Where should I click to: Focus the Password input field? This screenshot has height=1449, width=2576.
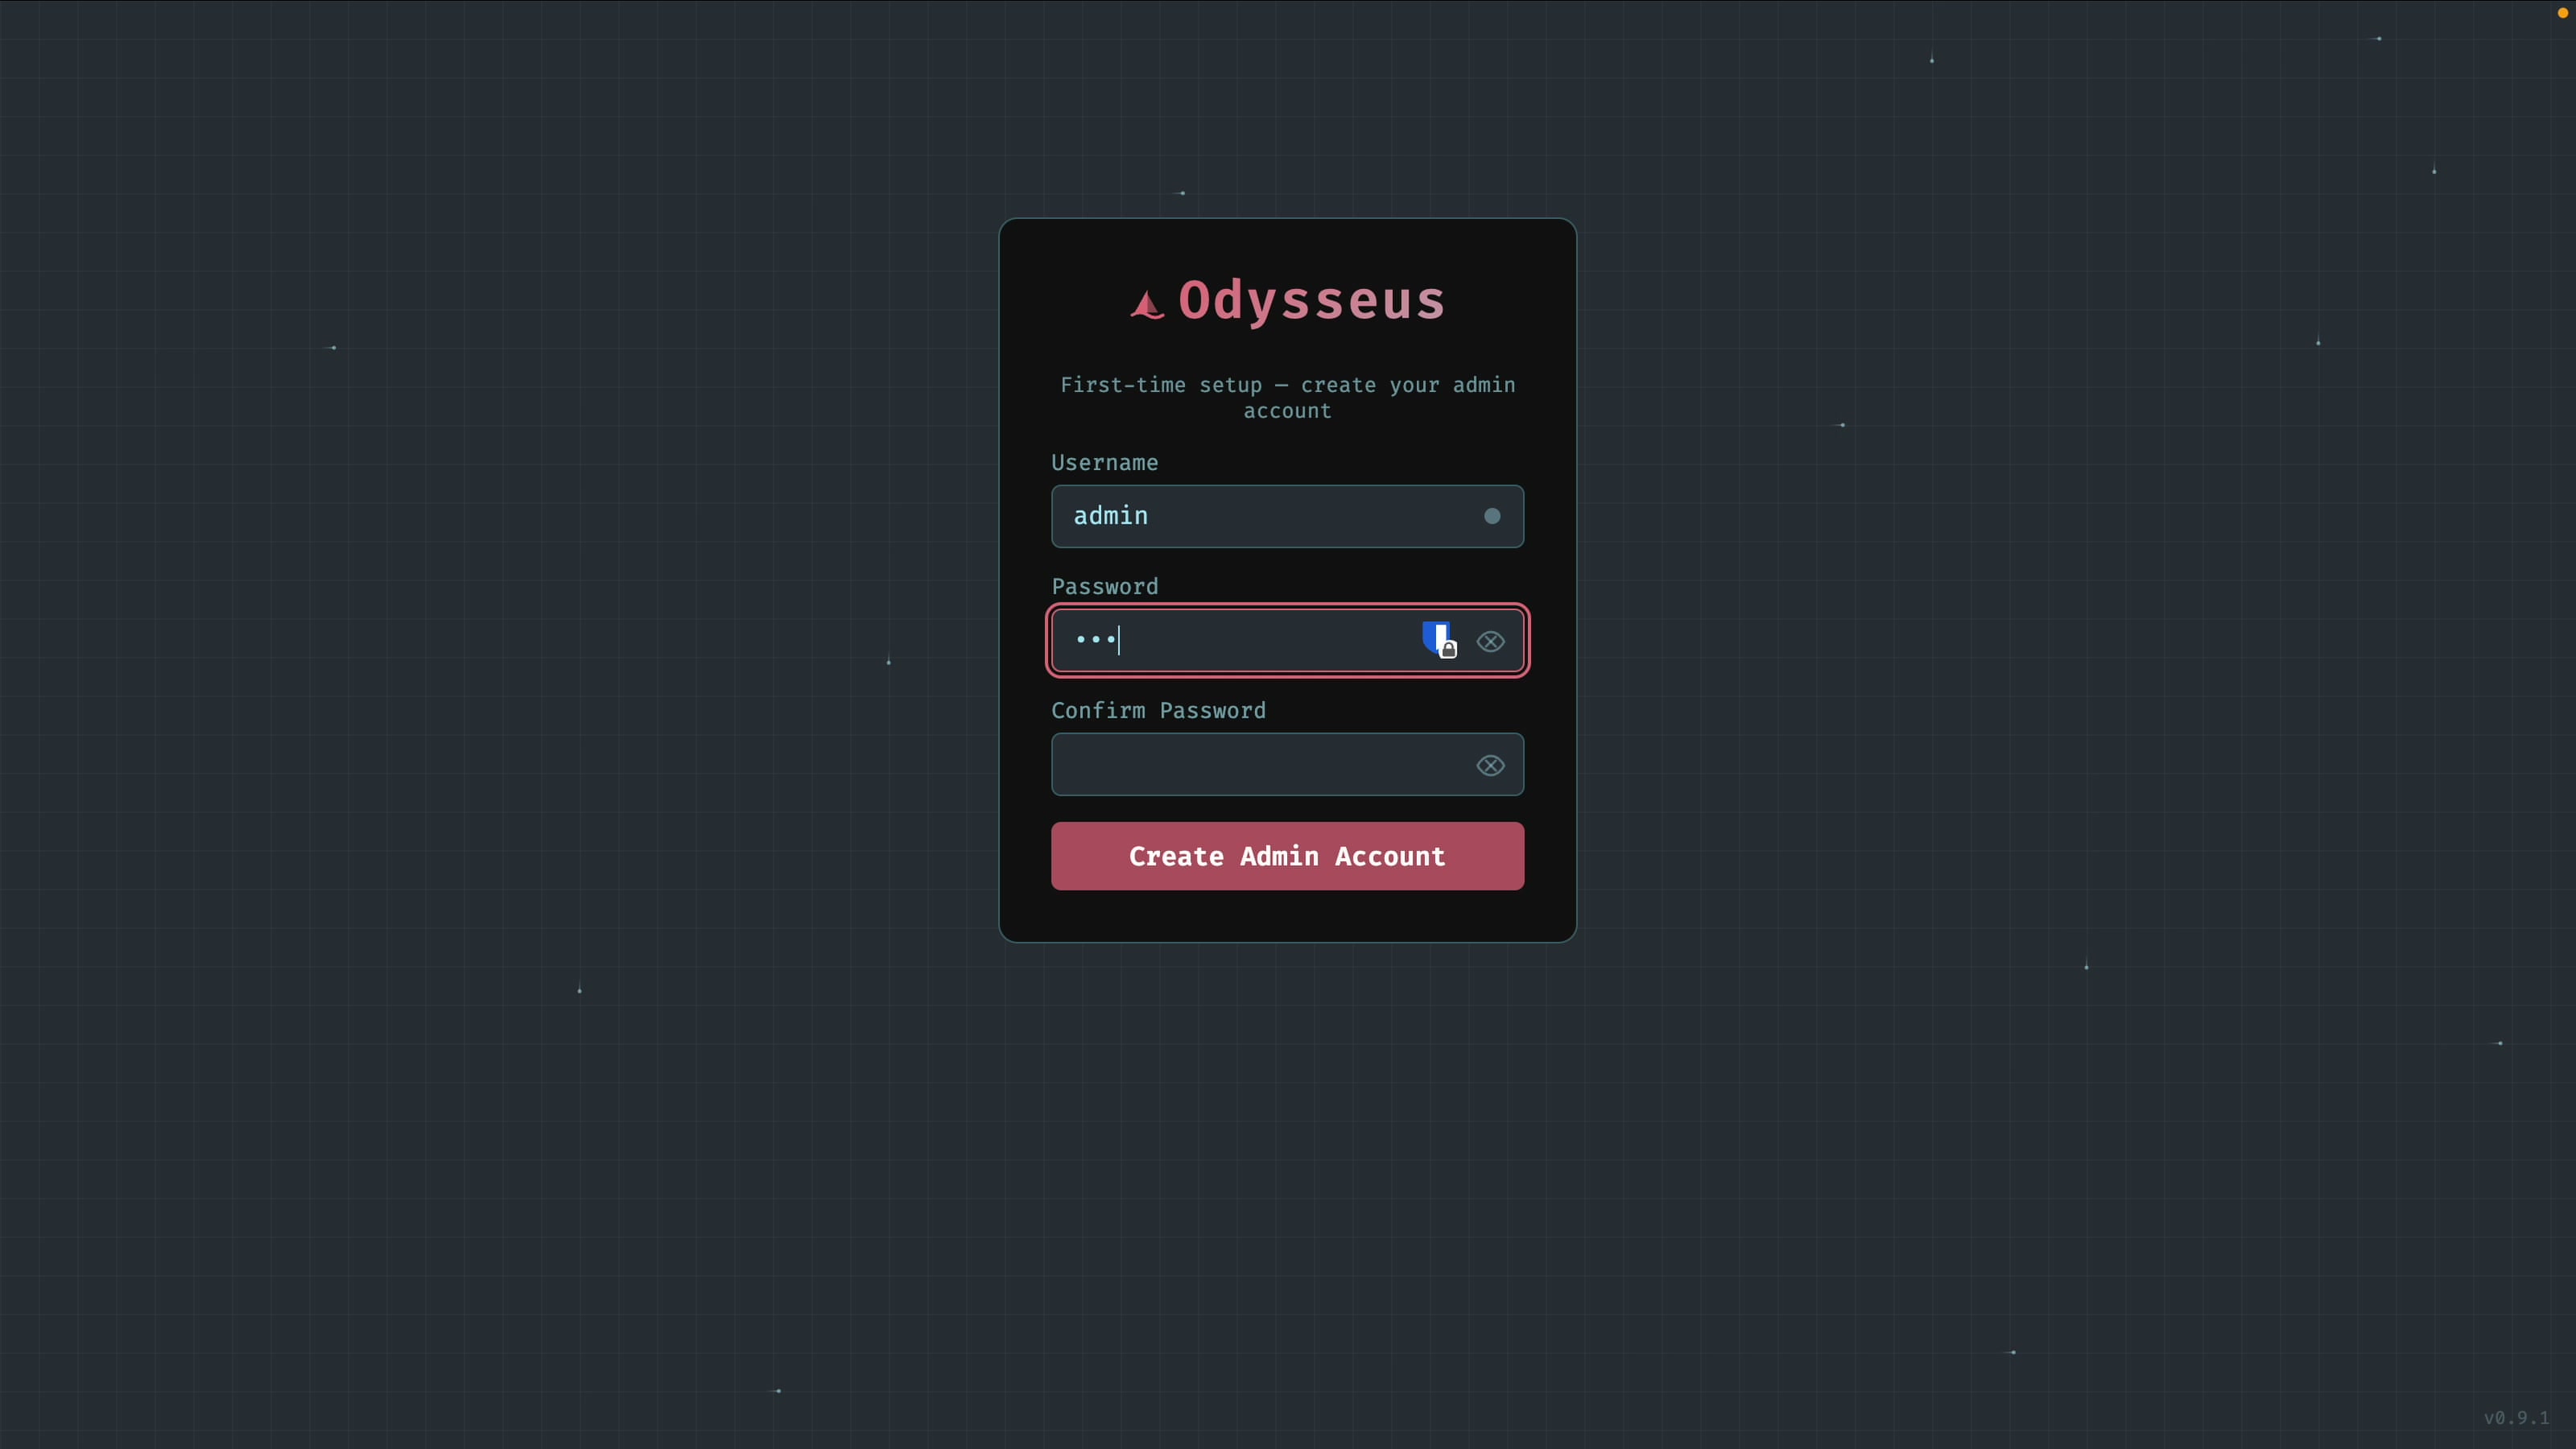pos(1287,640)
